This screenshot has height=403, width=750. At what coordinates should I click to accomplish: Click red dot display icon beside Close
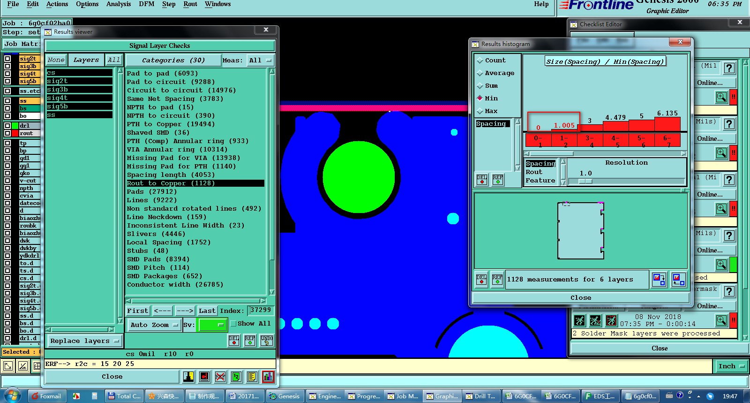pyautogui.click(x=204, y=376)
